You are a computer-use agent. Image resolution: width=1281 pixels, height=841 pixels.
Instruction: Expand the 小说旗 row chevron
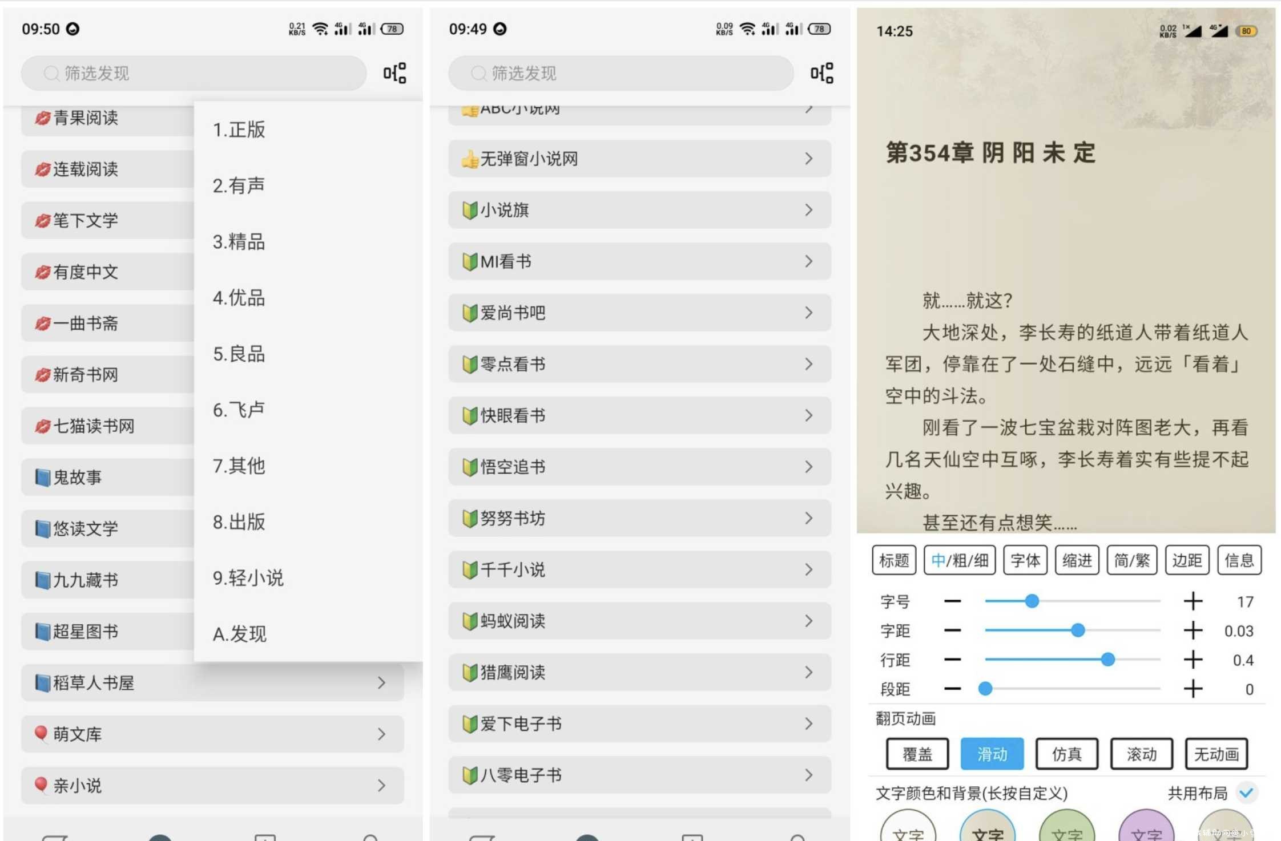808,210
